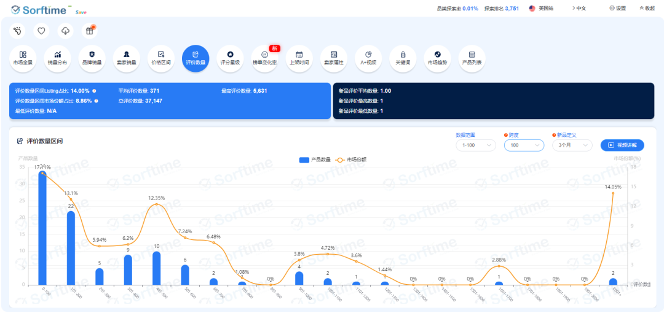The width and height of the screenshot is (664, 313).
Task: Open the 市场趋势 tab
Action: pyautogui.click(x=437, y=58)
